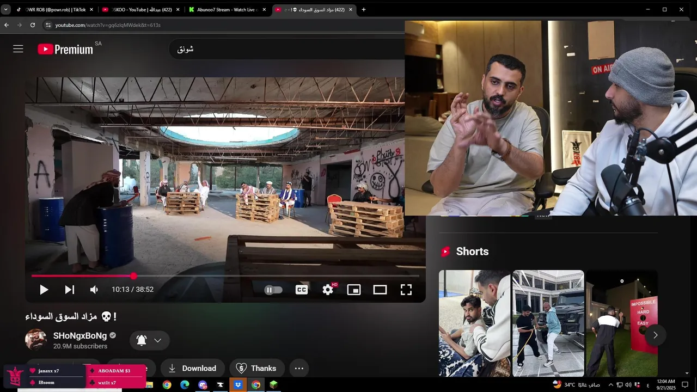Viewport: 697px width, 392px height.
Task: Open notification bell subscription dropdown
Action: tap(149, 340)
